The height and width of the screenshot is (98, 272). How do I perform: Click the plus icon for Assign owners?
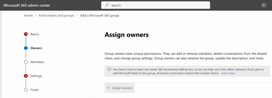(x=108, y=88)
